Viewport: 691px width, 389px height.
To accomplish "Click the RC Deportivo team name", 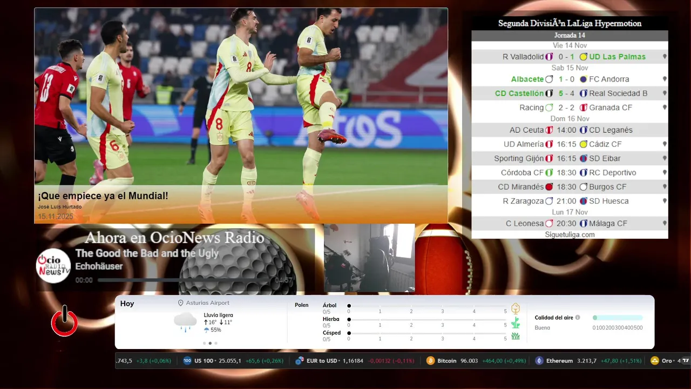I will pyautogui.click(x=613, y=173).
